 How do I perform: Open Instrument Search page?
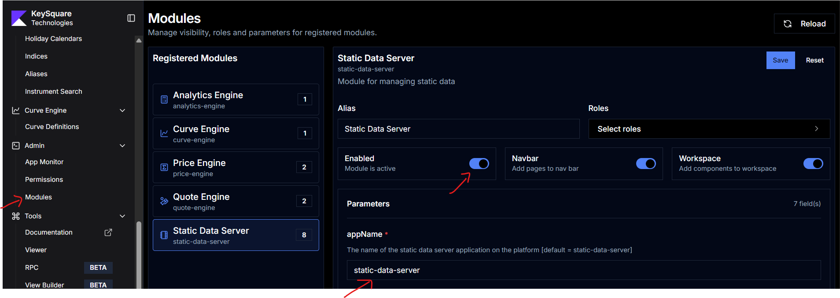54,92
